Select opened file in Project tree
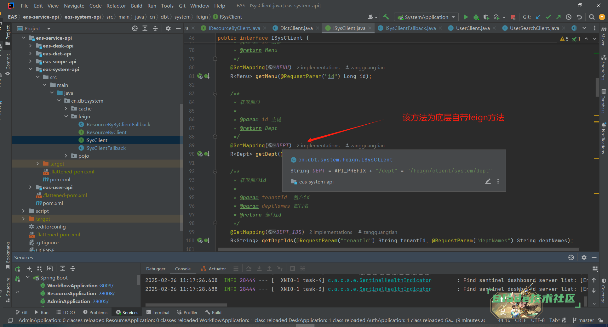The image size is (608, 327). tap(135, 28)
